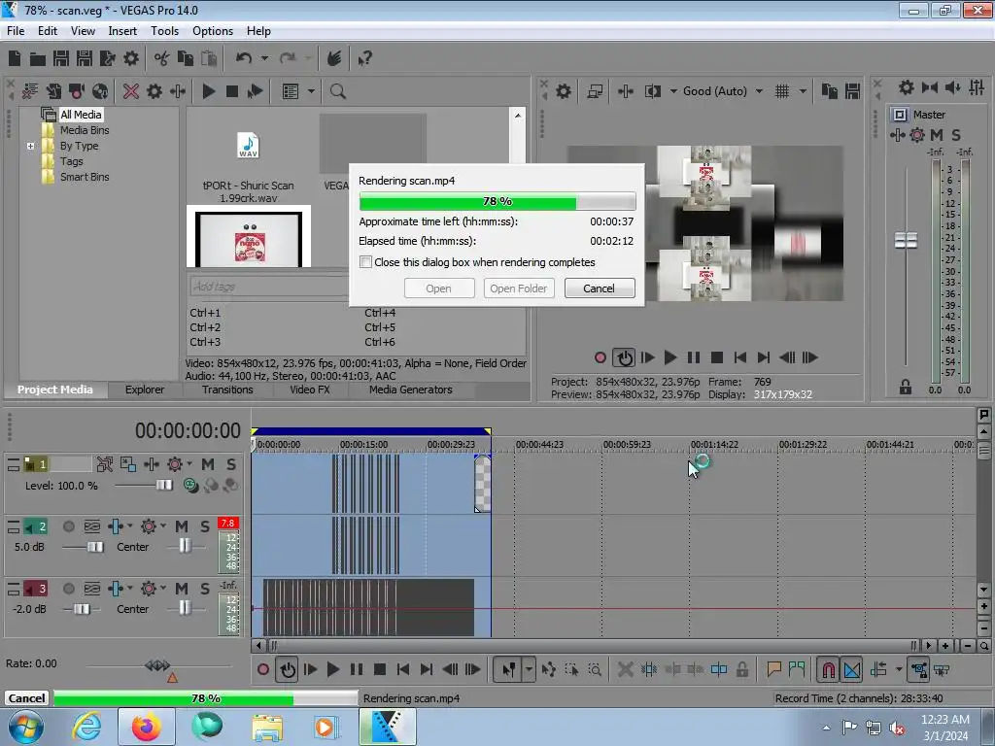Click the Normal Edit Tool in timeline toolbar
Viewport: 995px width, 746px height.
tap(508, 669)
